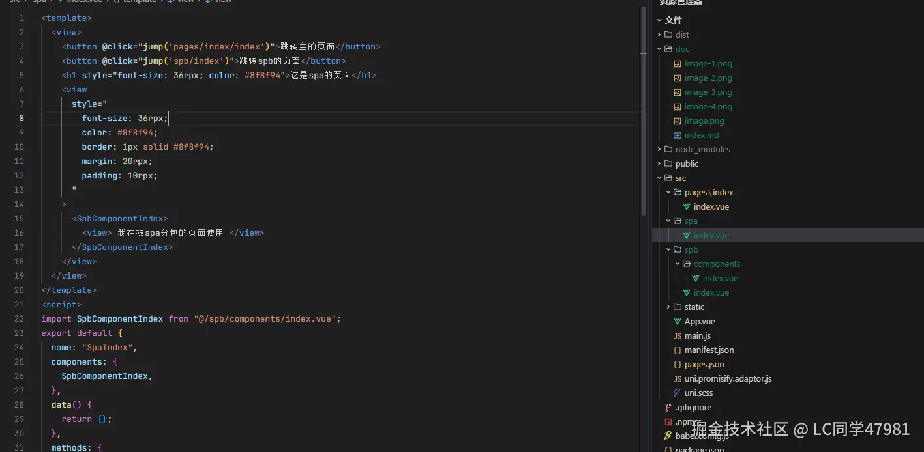Image resolution: width=924 pixels, height=452 pixels.
Task: Click '这是spa的页面' text on line 5
Action: [320, 75]
